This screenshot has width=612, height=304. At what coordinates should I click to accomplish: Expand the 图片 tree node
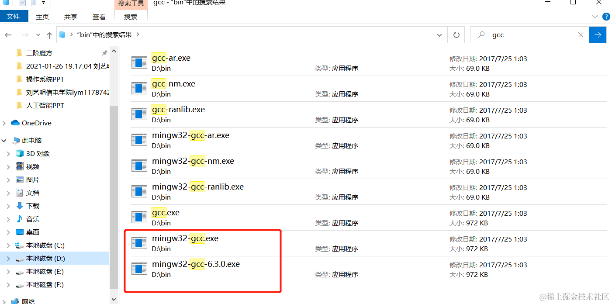click(x=8, y=180)
